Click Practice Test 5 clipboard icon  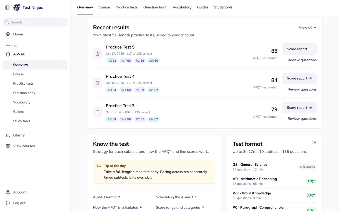tap(97, 54)
